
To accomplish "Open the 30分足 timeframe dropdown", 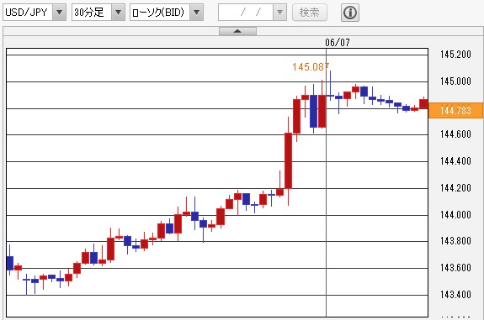I will pyautogui.click(x=98, y=13).
